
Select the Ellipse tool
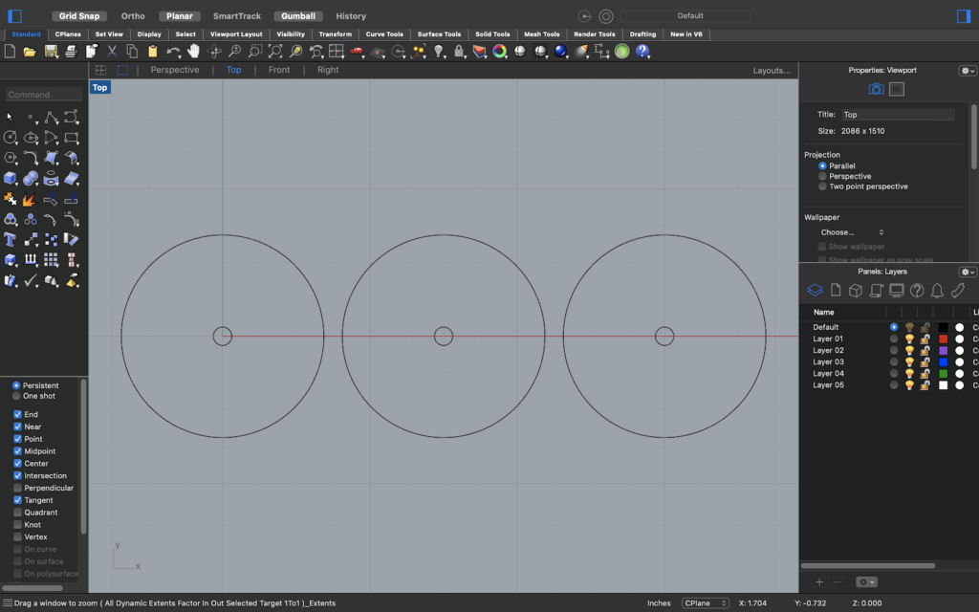31,138
